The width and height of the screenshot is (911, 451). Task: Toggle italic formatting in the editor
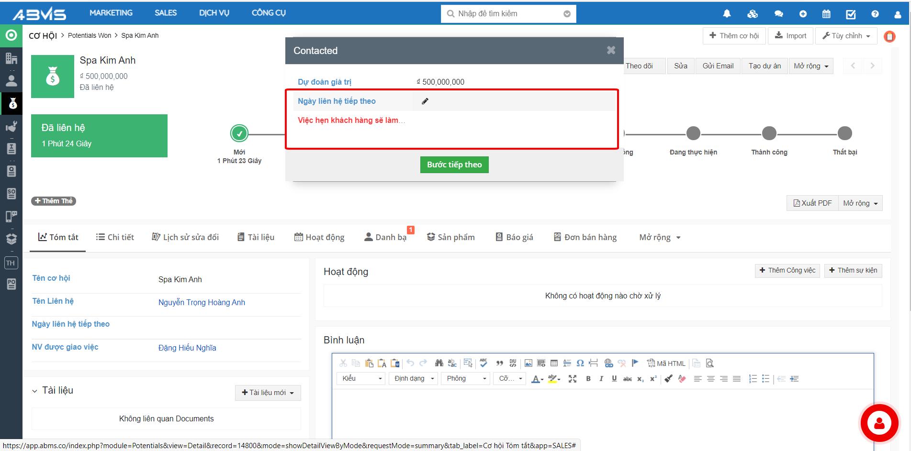601,379
